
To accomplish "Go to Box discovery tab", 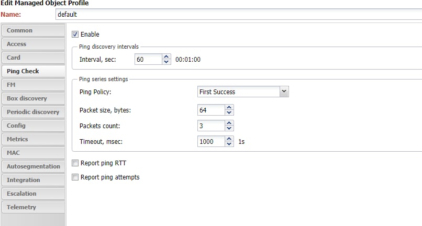I will click(33, 98).
